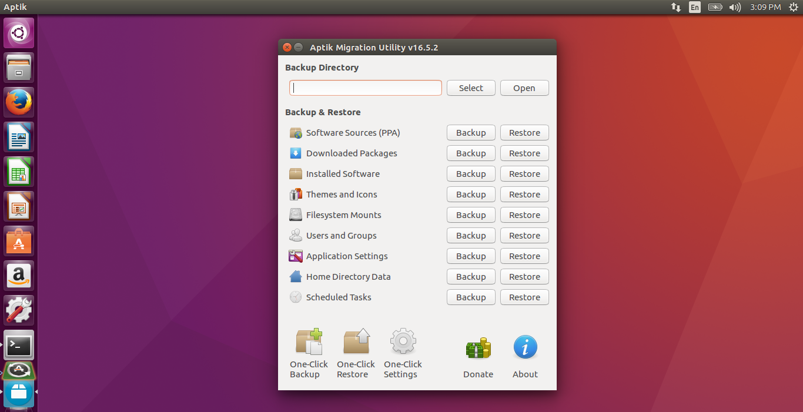The width and height of the screenshot is (803, 412).
Task: Click the Backup Directory path field
Action: pos(365,88)
